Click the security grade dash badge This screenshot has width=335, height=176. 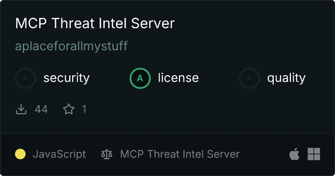[26, 78]
